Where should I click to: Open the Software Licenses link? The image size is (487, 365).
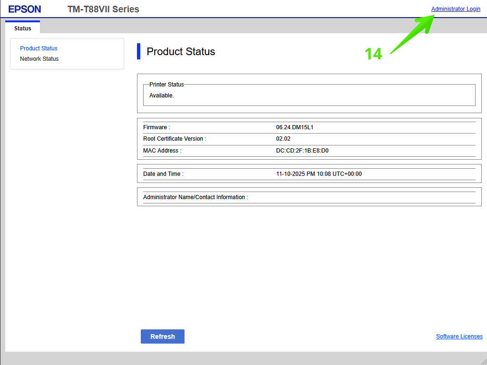(x=459, y=336)
